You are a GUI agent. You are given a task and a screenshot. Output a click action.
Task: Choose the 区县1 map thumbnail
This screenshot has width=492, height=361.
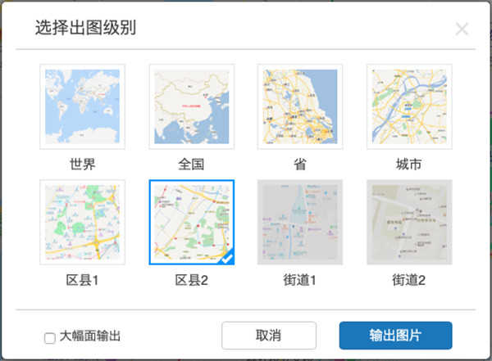point(82,223)
